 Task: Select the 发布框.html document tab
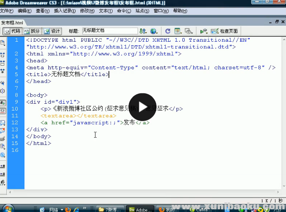tap(12, 22)
